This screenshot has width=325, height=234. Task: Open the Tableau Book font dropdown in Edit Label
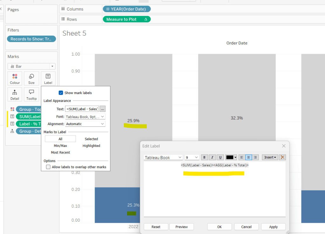coord(163,157)
